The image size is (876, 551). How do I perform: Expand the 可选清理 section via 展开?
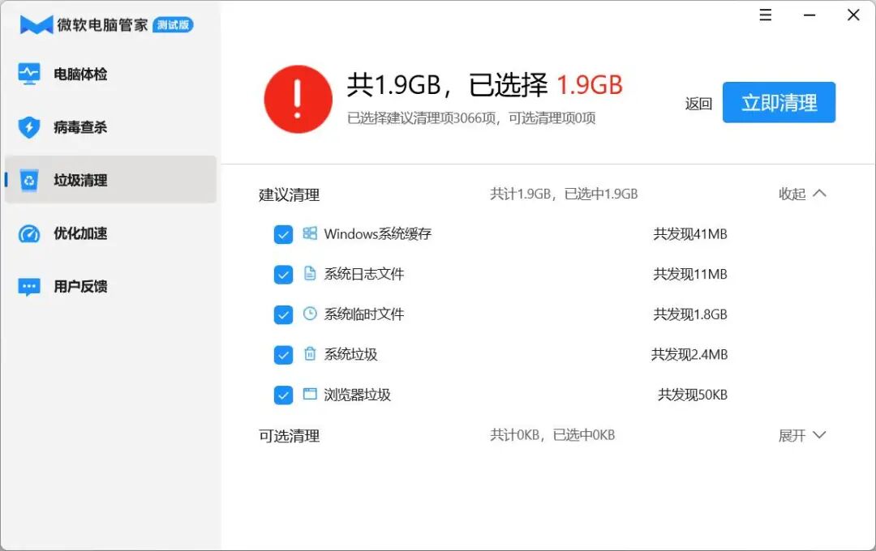click(802, 435)
